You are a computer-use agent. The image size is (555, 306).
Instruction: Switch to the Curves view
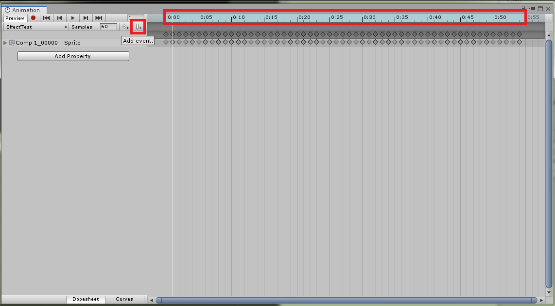coord(124,299)
